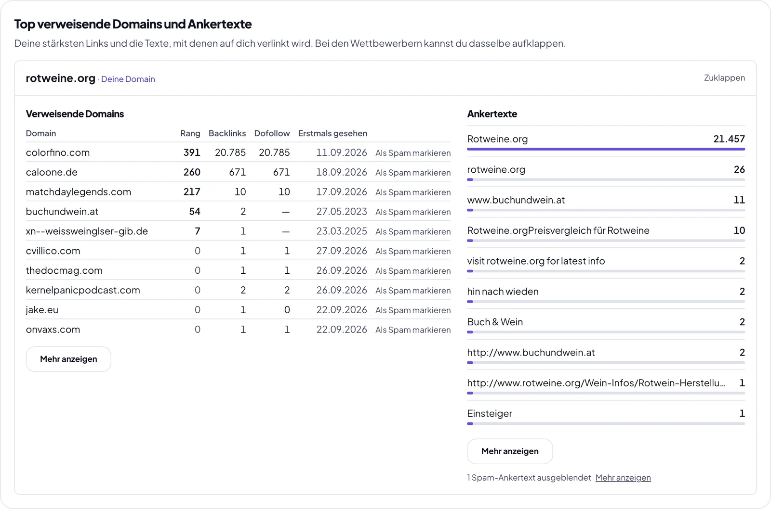Viewport: 771px width, 509px height.
Task: Click the Backlinks column header
Action: pos(227,133)
